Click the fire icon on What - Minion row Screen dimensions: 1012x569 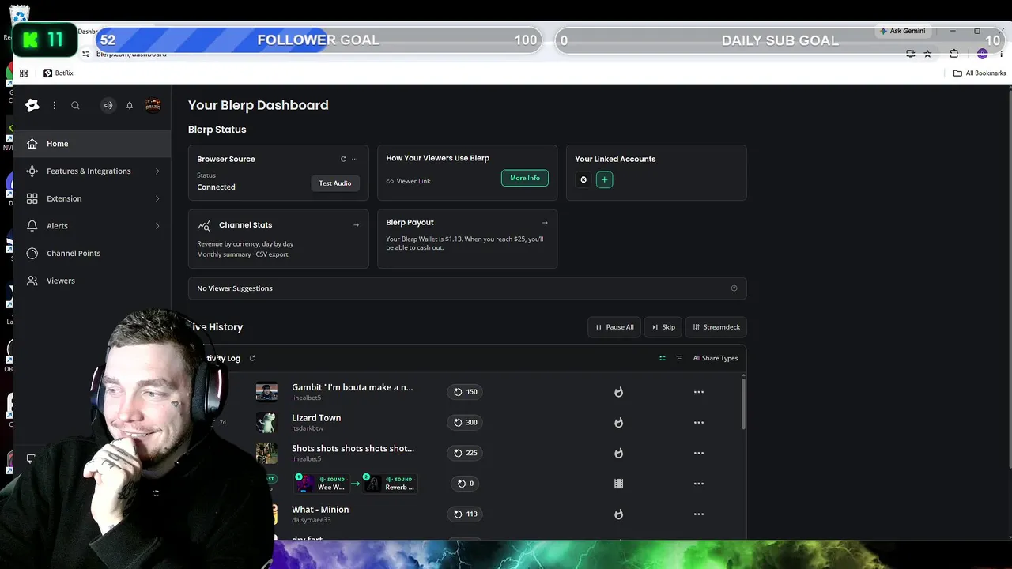pyautogui.click(x=618, y=514)
